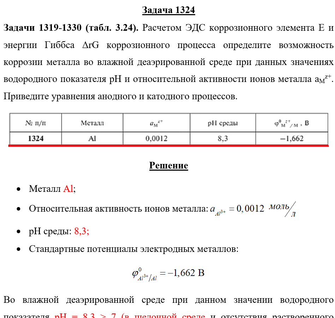This screenshot has width=335, height=318.
Task: Click the bullet line 'Стандартные потенциалы электродных металлов:'
Action: [133, 249]
